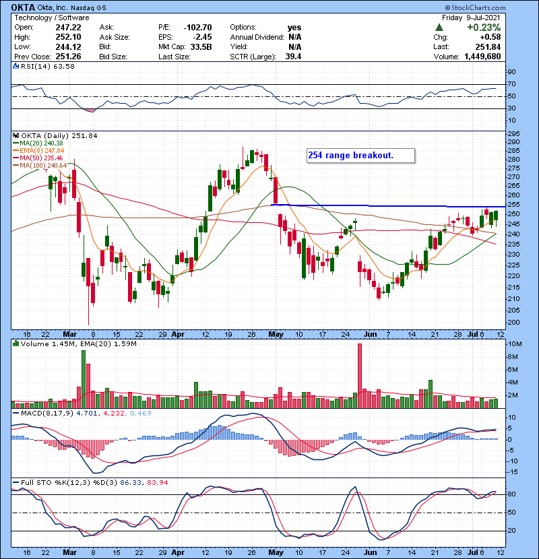539x559 pixels.
Task: Click the Last price value in the header
Action: [x=488, y=47]
